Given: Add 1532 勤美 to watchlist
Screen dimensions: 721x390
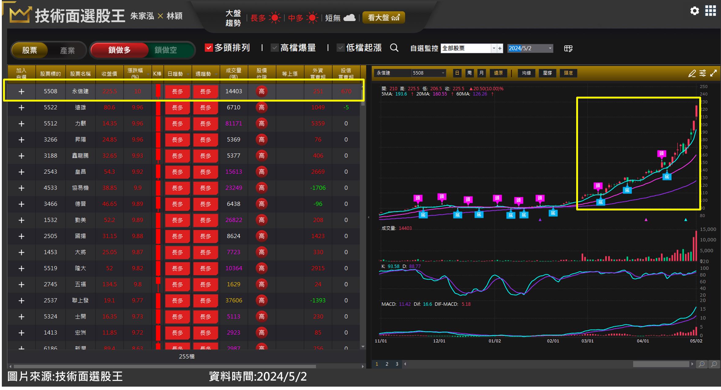Looking at the screenshot, I should tap(21, 220).
